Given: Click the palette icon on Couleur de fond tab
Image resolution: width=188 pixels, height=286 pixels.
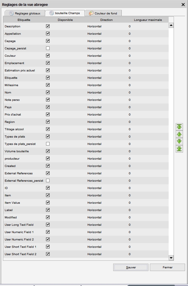Looking at the screenshot, I should 91,13.
